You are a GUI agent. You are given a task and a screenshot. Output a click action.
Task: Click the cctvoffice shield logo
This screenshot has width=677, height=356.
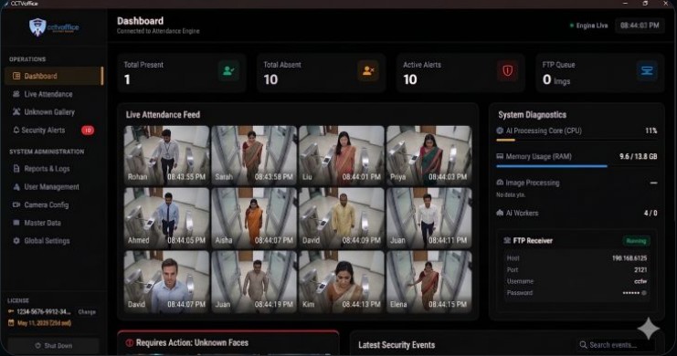(37, 27)
